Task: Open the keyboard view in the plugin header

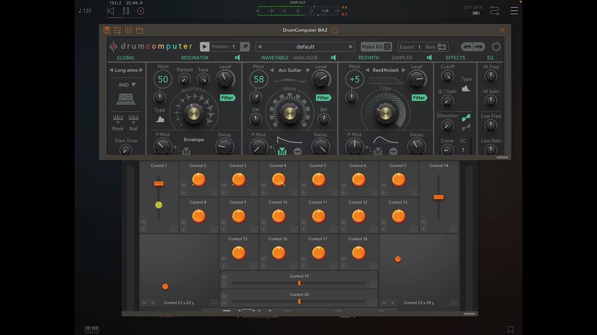Action: click(x=107, y=30)
